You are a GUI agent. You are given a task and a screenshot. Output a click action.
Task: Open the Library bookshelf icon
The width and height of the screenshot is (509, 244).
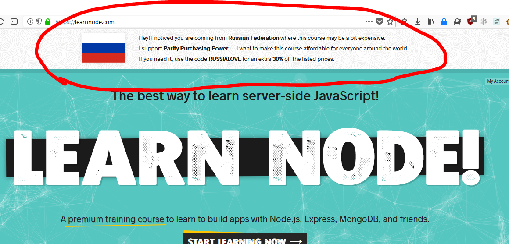pos(431,21)
